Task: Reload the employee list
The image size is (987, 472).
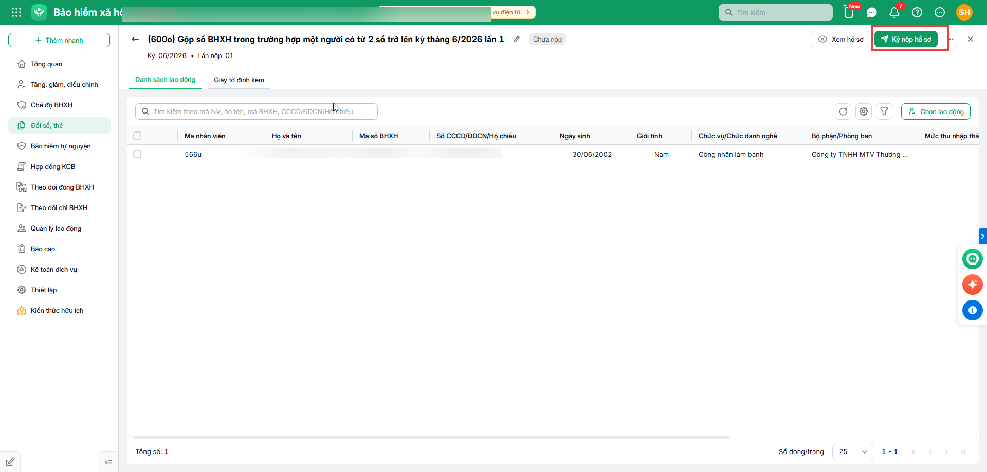Action: coord(843,111)
